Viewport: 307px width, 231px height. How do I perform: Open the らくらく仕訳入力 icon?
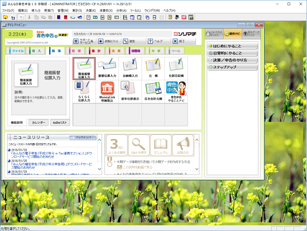click(x=84, y=92)
